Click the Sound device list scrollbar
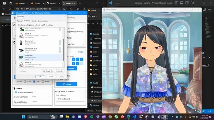Screen dimensions: 214x120 [63, 50]
